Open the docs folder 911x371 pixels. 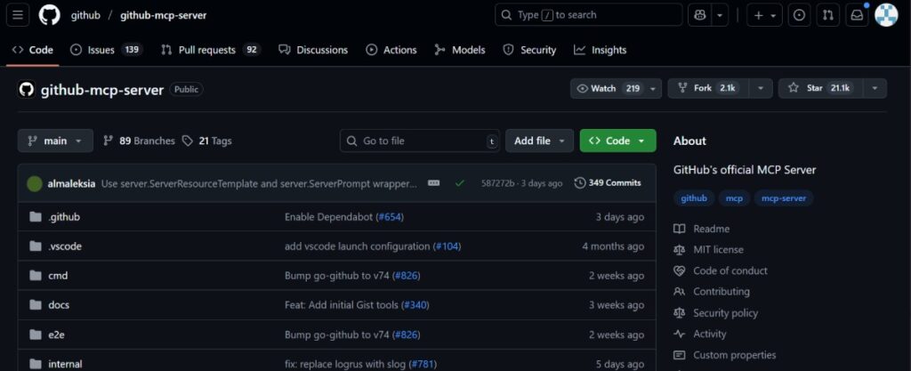coord(59,305)
